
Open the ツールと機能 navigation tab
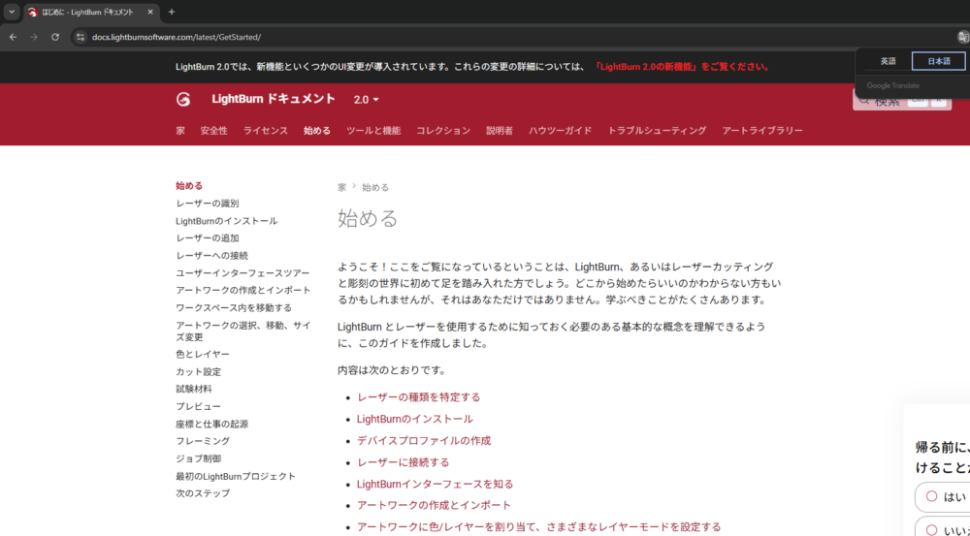pyautogui.click(x=373, y=131)
